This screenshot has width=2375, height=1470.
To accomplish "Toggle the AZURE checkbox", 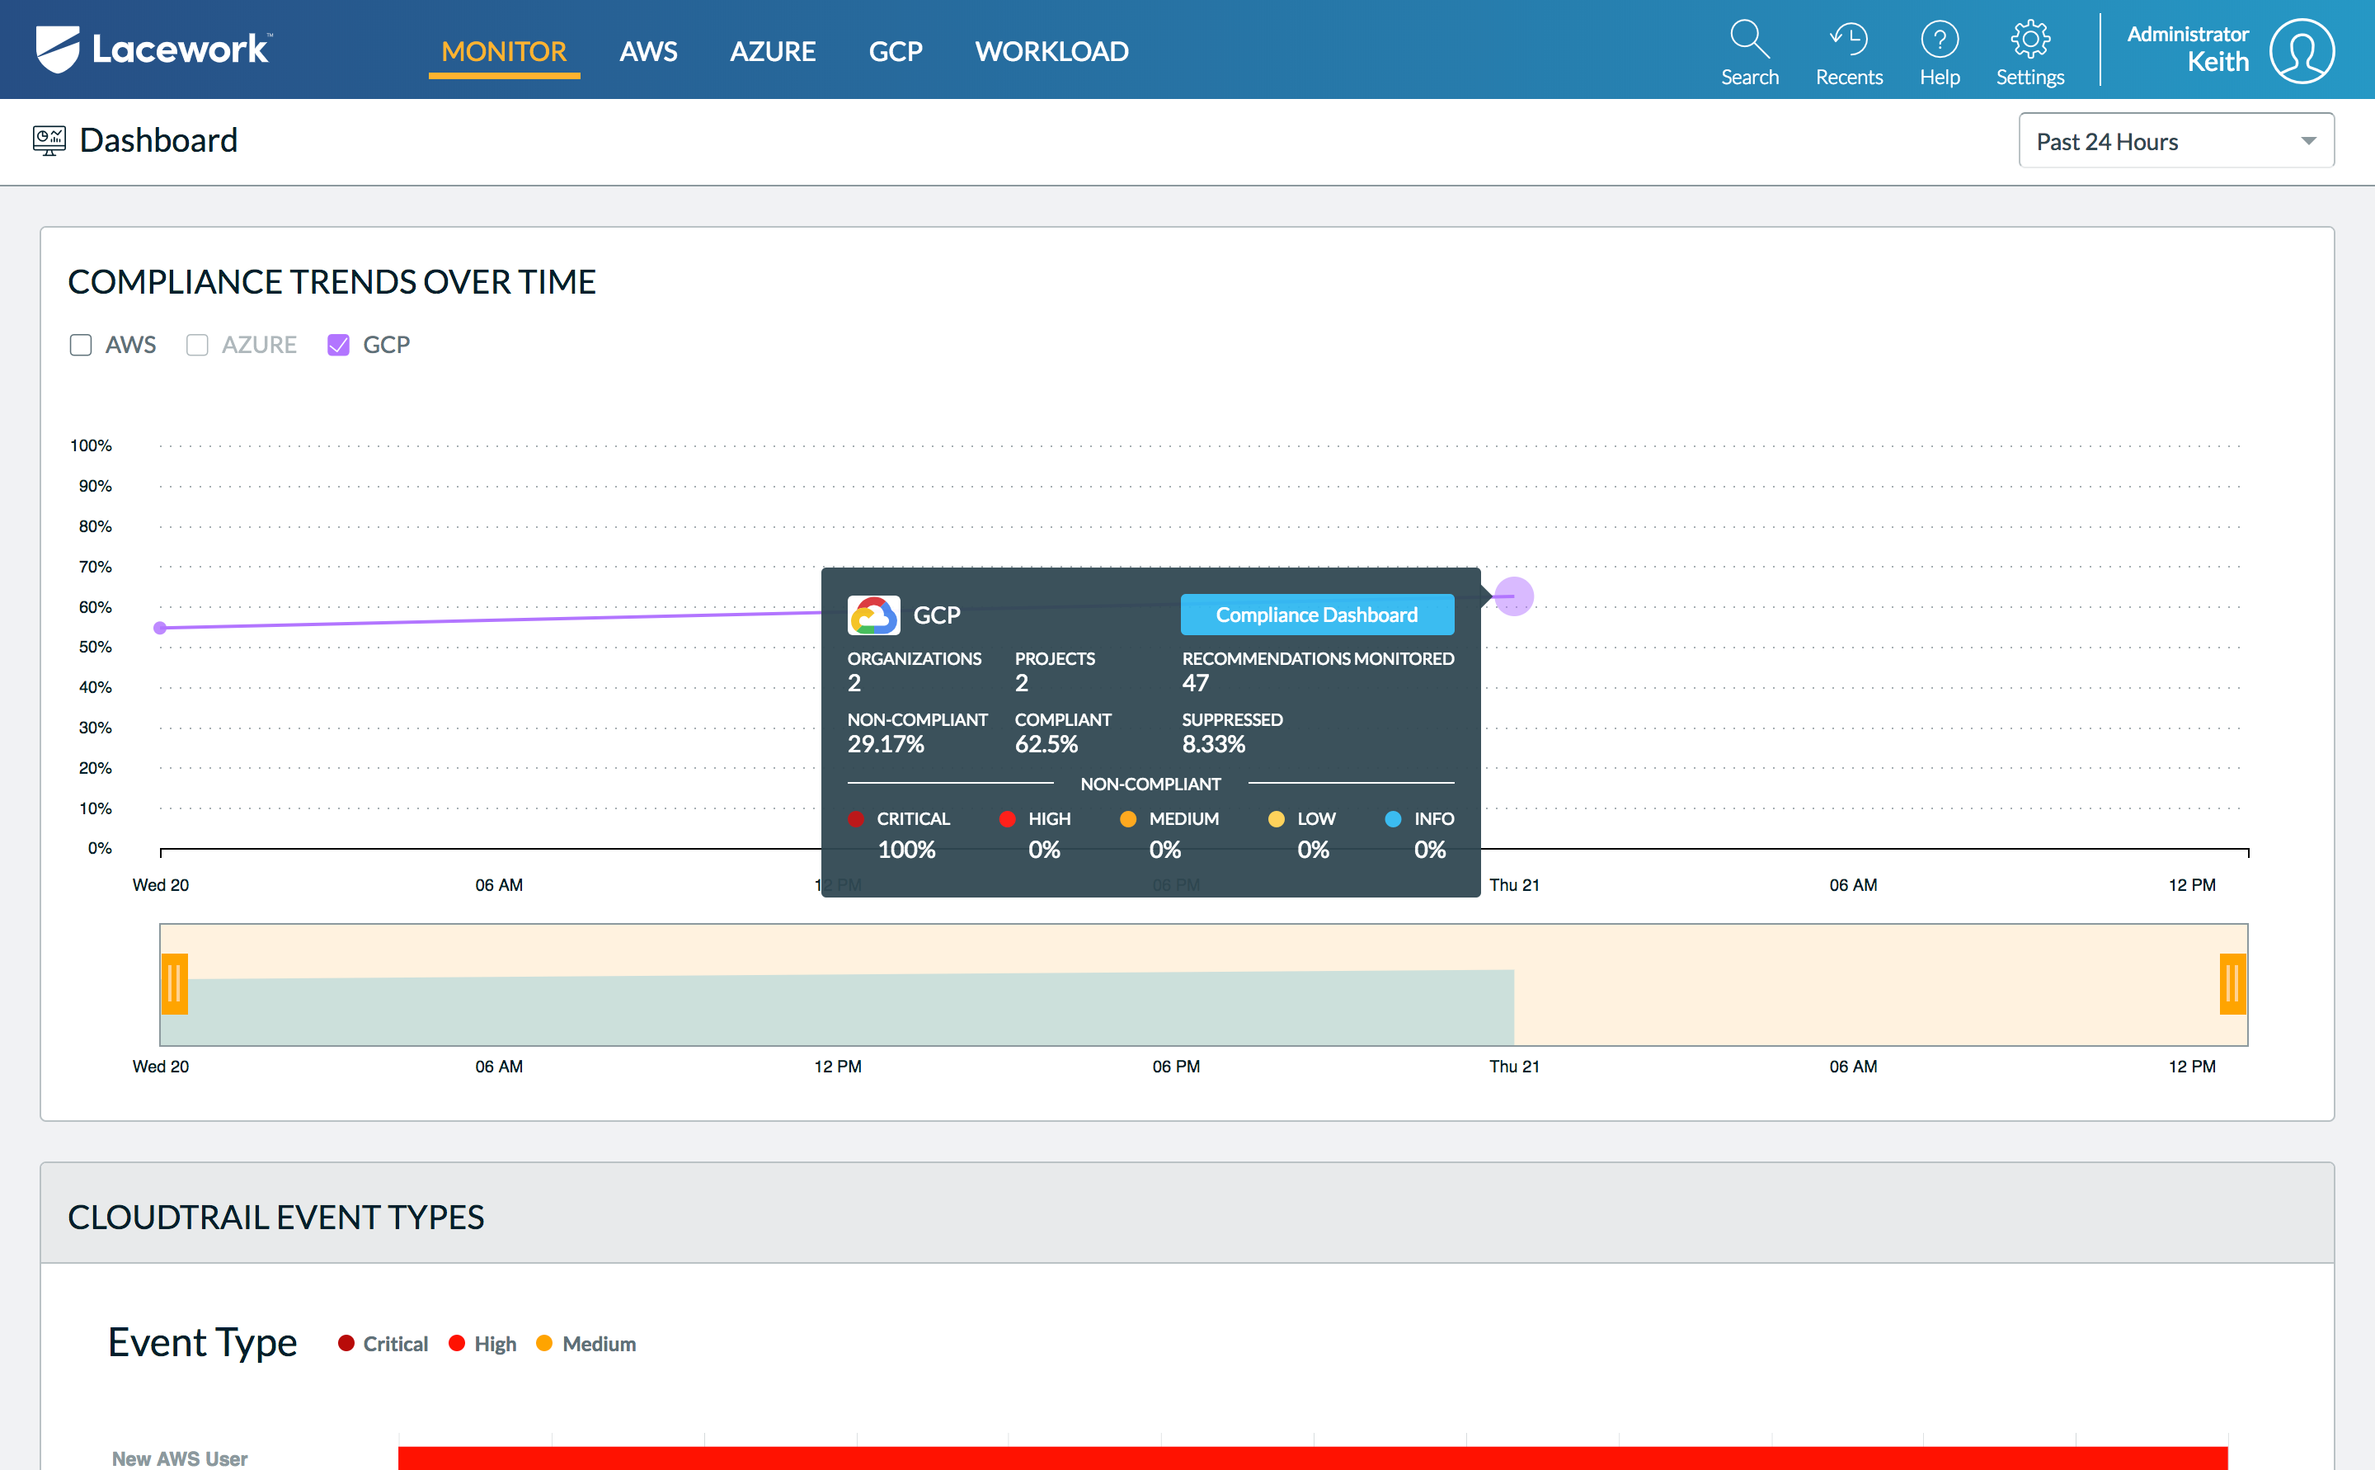I will tap(197, 345).
